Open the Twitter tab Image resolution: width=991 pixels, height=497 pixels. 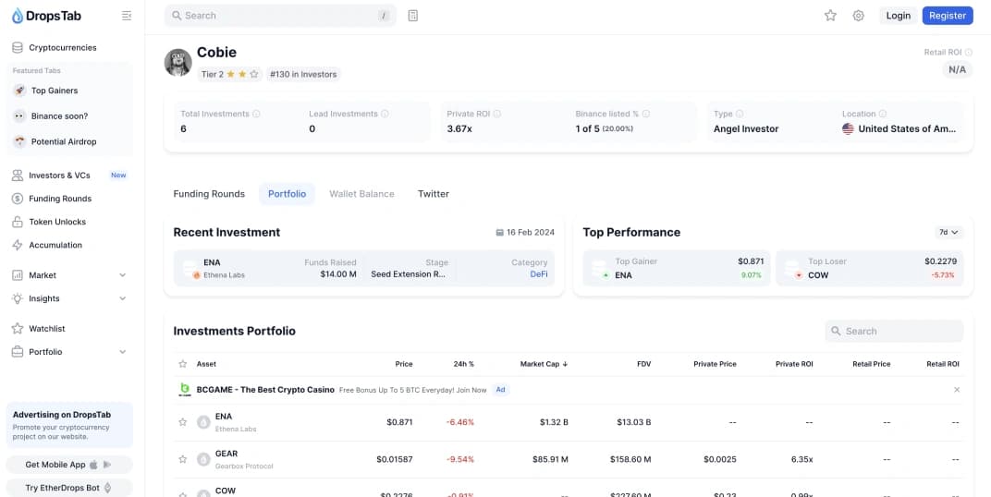(x=434, y=194)
